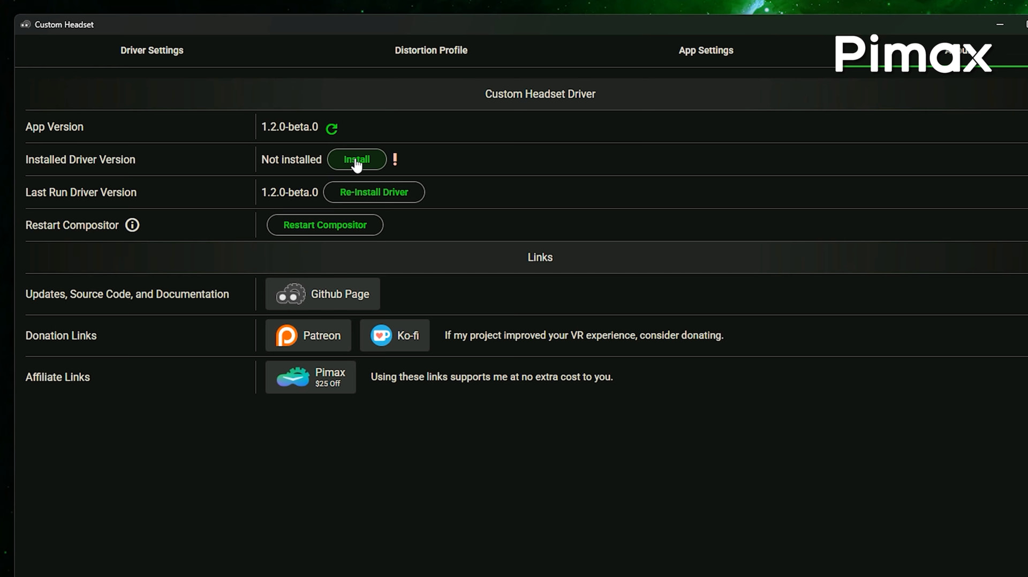Click the Updates, Source Code, and Documentation label

(x=127, y=294)
